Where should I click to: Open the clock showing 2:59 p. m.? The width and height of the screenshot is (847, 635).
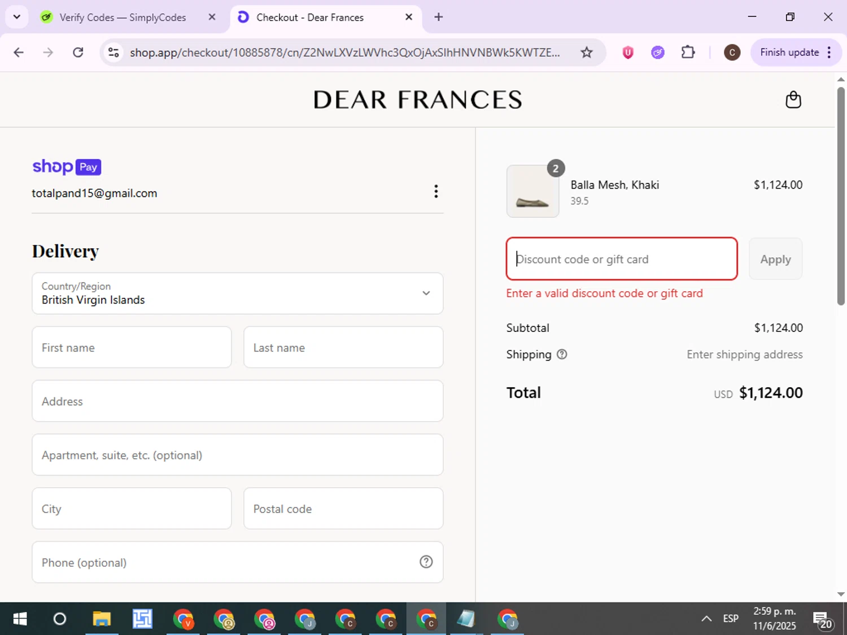(775, 619)
